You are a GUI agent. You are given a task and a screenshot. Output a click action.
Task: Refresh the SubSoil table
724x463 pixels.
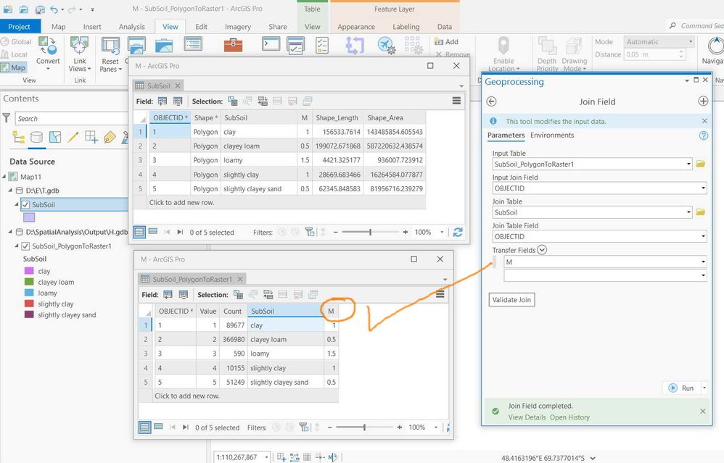click(458, 232)
